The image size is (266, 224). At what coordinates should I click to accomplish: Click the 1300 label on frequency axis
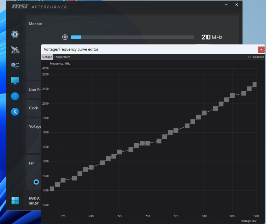click(x=45, y=205)
